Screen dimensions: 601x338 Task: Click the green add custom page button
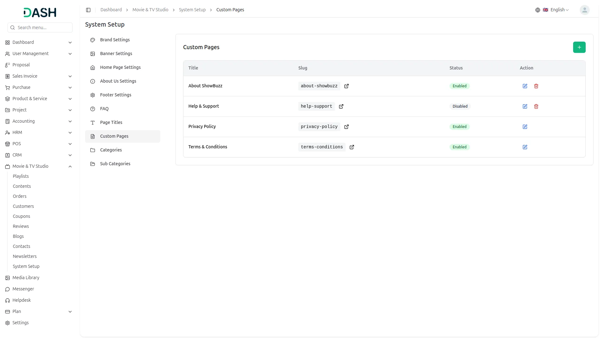coord(579,47)
